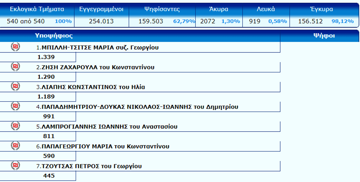360x182 pixels.
Task: Click blank ballots value 919
Action: pyautogui.click(x=255, y=22)
